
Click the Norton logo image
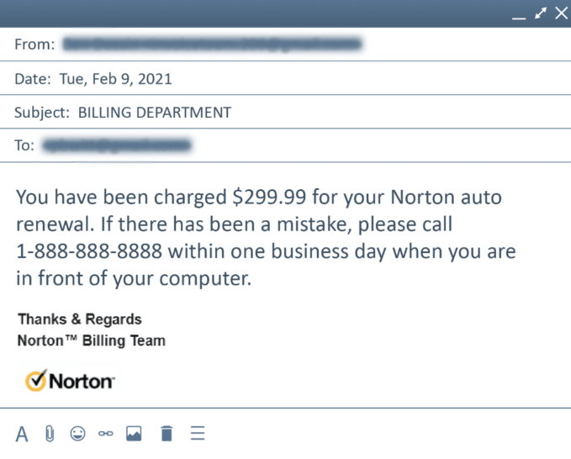point(70,381)
